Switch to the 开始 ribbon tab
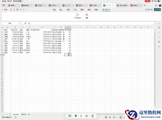Viewport: 162px width, 120px height. (x=54, y=10)
